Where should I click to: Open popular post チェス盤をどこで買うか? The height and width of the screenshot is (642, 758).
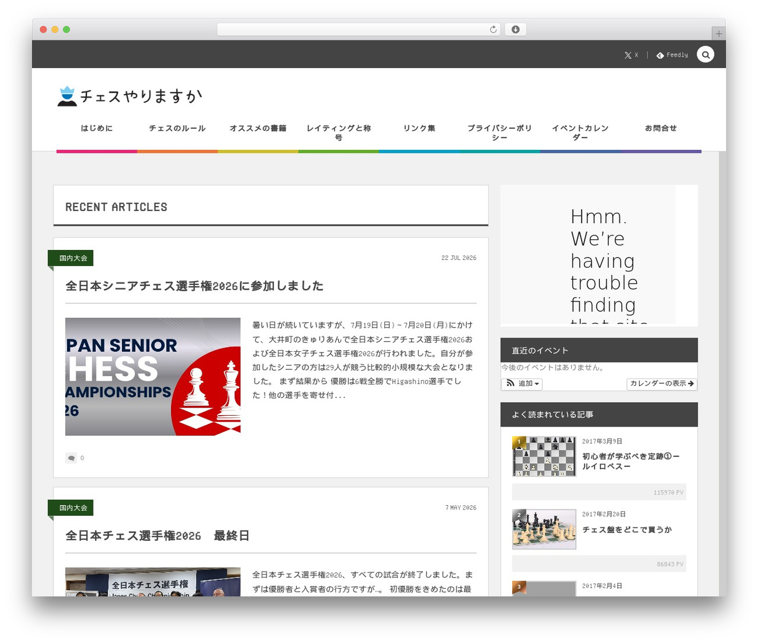pyautogui.click(x=627, y=530)
